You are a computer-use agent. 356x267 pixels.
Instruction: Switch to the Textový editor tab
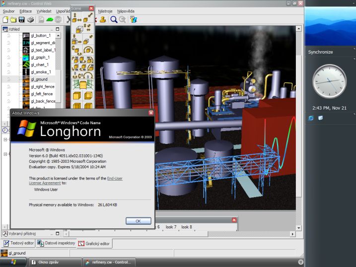(18, 244)
